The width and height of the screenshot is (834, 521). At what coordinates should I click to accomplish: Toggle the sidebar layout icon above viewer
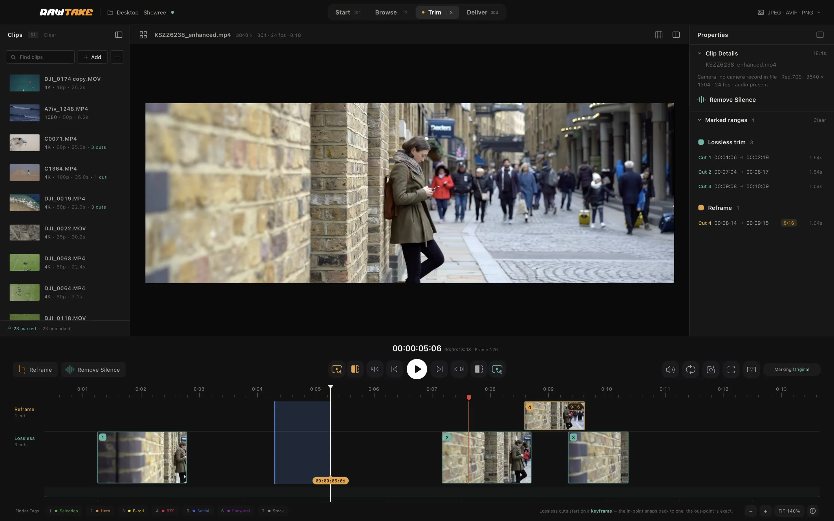click(676, 35)
